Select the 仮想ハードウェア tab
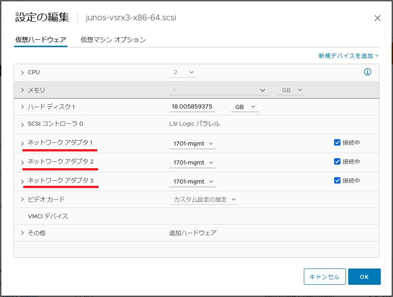 coord(41,40)
